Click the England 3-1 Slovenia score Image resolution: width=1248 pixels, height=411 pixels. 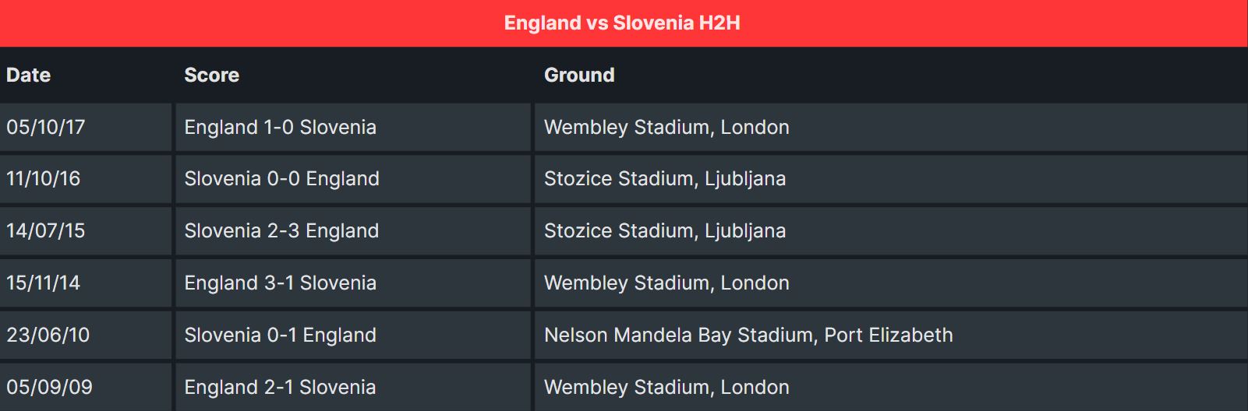[x=281, y=283]
